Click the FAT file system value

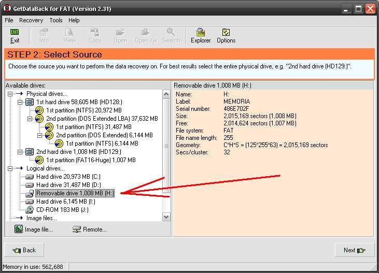[229, 131]
